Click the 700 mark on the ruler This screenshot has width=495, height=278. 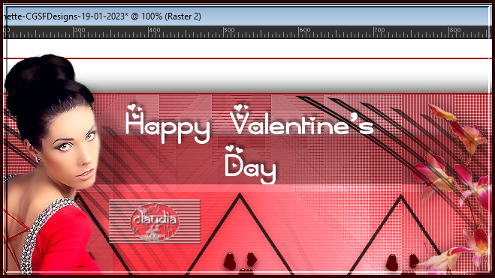pyautogui.click(x=379, y=30)
